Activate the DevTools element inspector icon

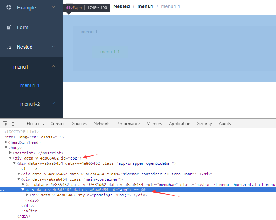[5, 123]
